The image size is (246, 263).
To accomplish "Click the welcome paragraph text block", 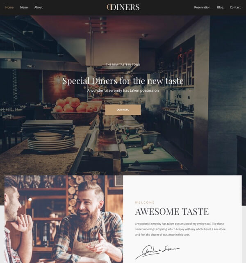I will pos(181,229).
